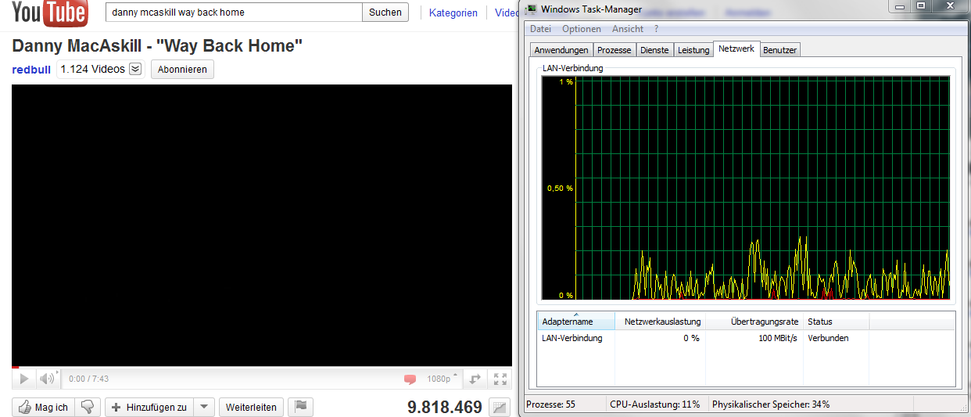This screenshot has height=417, width=971.
Task: Open the arrow next to 'Hinzufügen zu'
Action: [x=203, y=407]
